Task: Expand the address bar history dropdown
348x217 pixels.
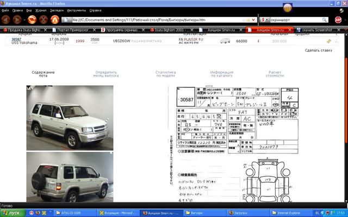Action: click(x=253, y=20)
